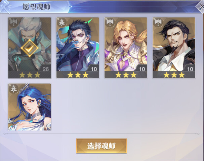Click the 愿望魂师 title header
This screenshot has height=161, width=204.
click(36, 7)
